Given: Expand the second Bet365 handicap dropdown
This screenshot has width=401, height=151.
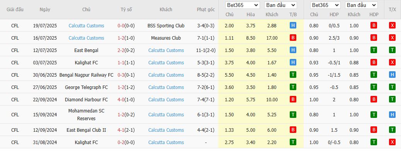Looking at the screenshot, I should (x=325, y=5).
